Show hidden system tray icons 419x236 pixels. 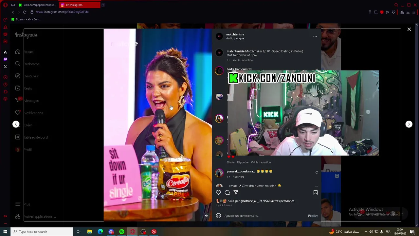(366, 232)
